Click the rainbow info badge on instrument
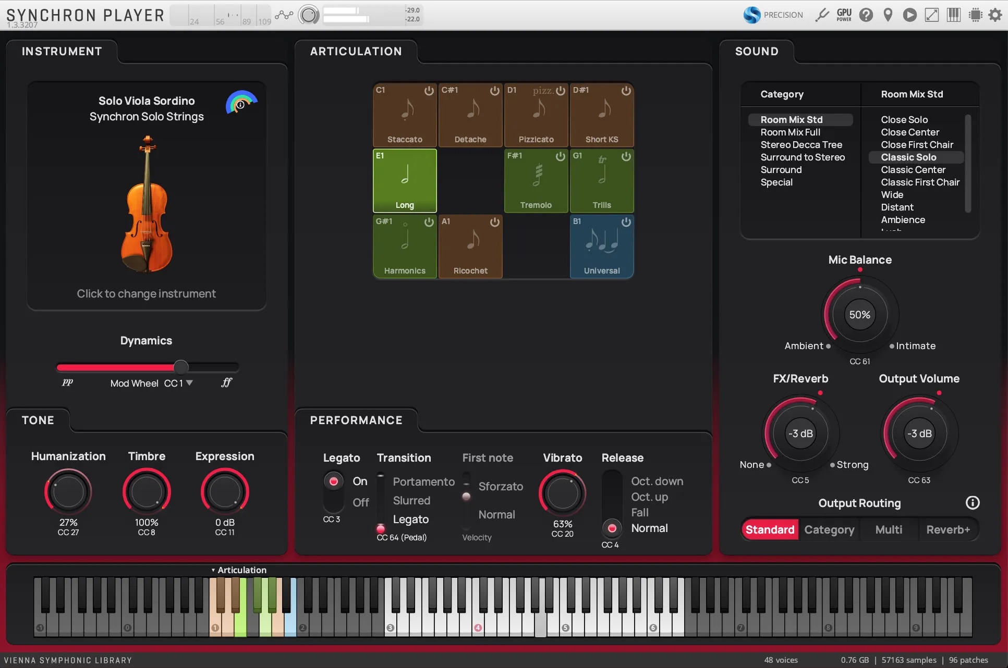This screenshot has height=668, width=1008. coord(241,103)
